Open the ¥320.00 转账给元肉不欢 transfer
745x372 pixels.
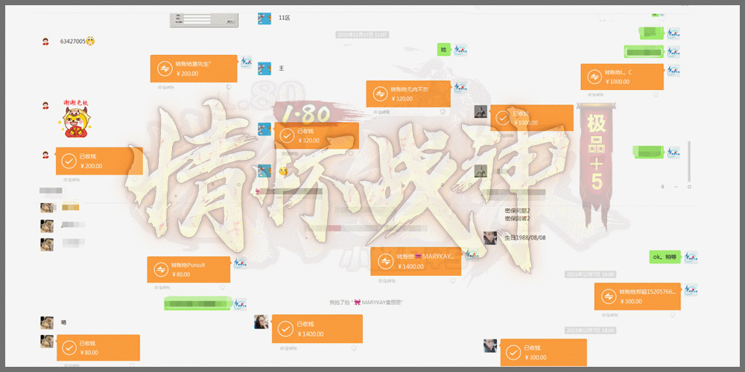(408, 94)
